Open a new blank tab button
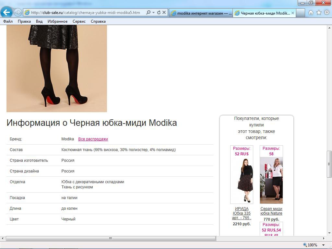Viewport: 332px width, 249px height. point(301,13)
